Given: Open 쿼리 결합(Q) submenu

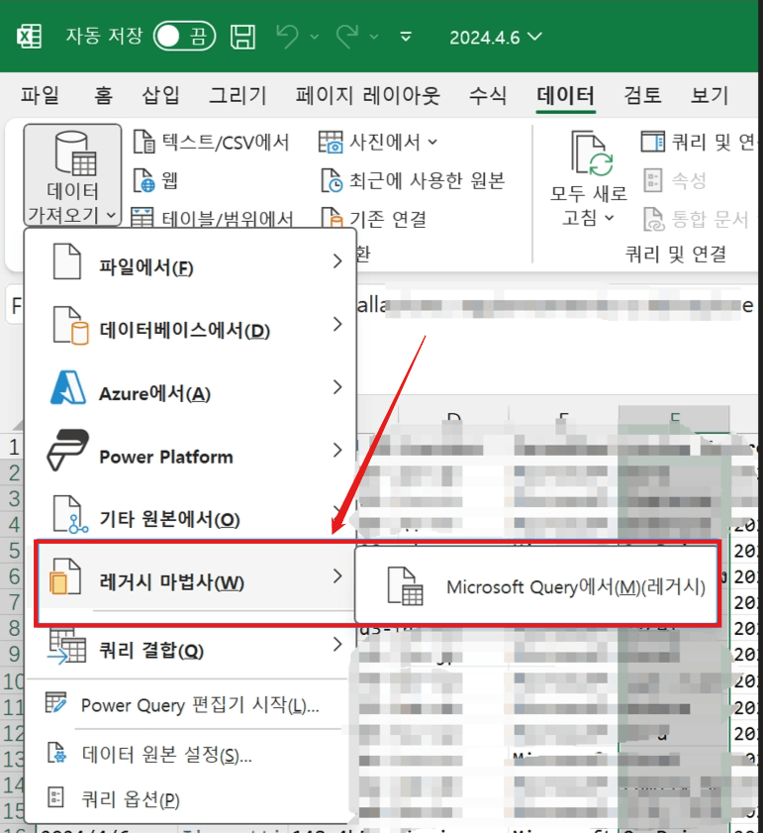Looking at the screenshot, I should pos(191,646).
